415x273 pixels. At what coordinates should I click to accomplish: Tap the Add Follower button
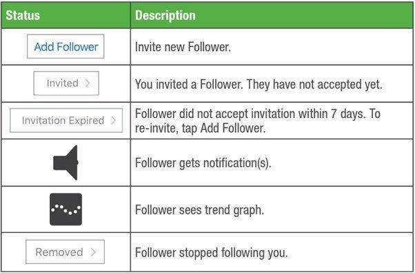(x=65, y=46)
